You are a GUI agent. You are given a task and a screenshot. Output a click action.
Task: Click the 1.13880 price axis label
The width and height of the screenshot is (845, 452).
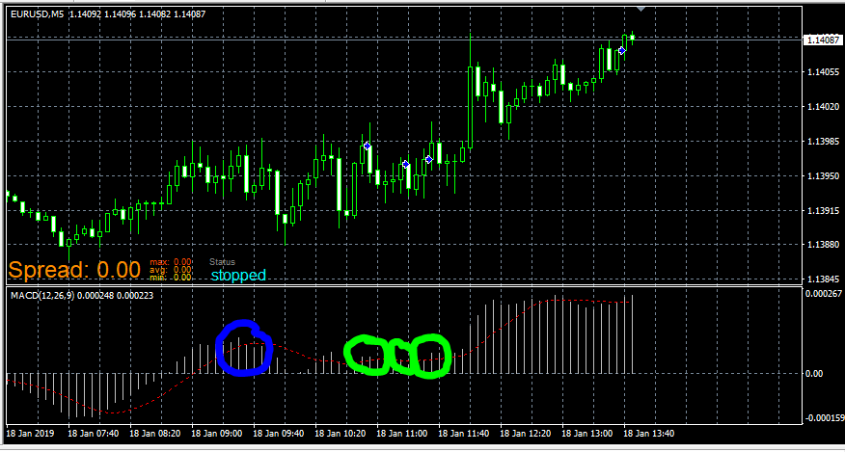click(822, 245)
